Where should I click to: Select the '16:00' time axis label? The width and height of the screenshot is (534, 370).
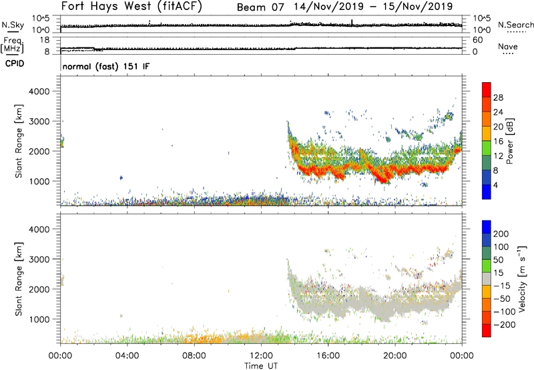[328, 356]
